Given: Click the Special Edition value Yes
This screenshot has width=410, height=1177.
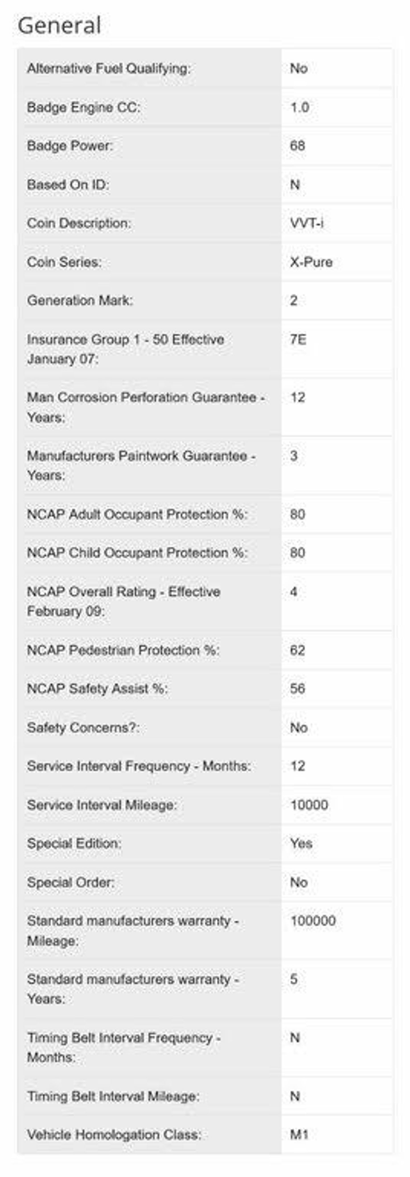Looking at the screenshot, I should coord(301,843).
